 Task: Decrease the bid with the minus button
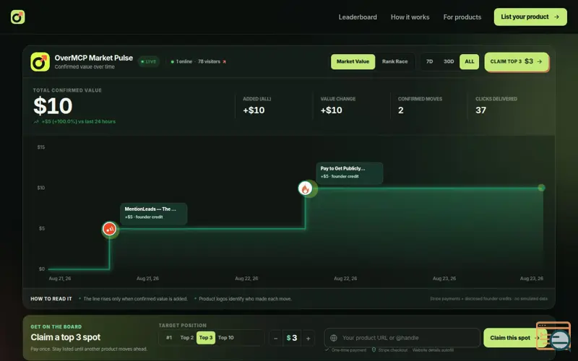coord(275,338)
